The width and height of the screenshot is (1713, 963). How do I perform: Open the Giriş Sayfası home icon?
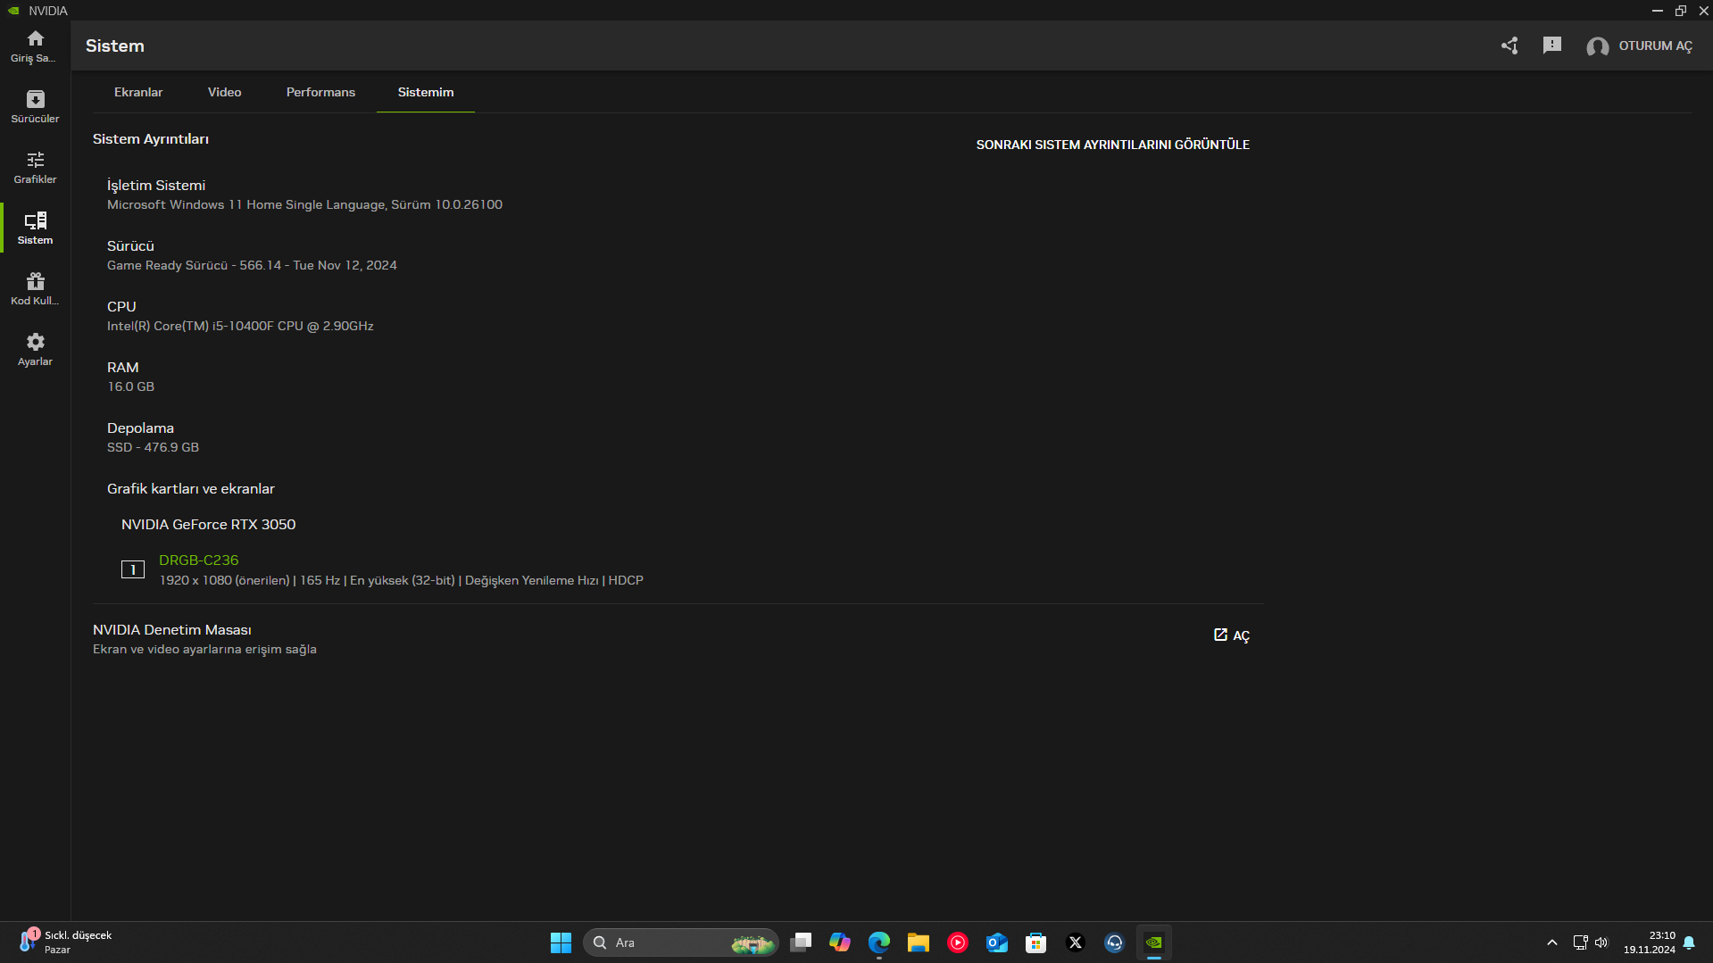[x=35, y=46]
